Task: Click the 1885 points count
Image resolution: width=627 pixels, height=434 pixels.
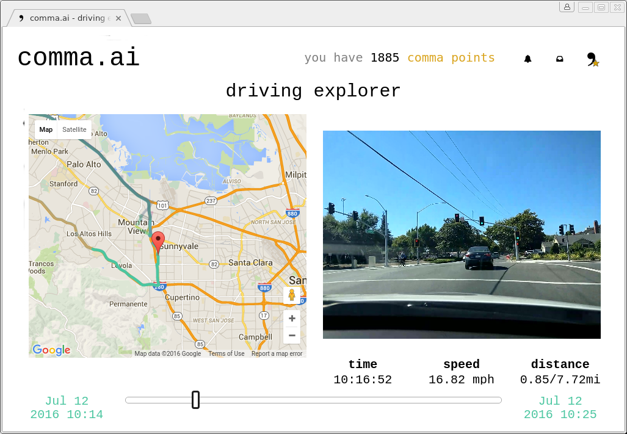Action: pyautogui.click(x=385, y=58)
